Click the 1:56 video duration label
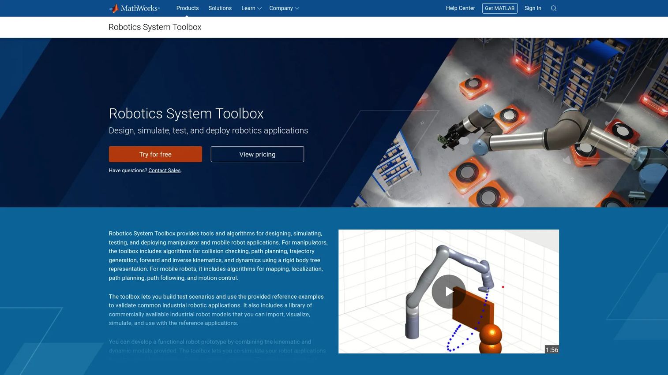Image resolution: width=668 pixels, height=375 pixels. click(x=552, y=350)
